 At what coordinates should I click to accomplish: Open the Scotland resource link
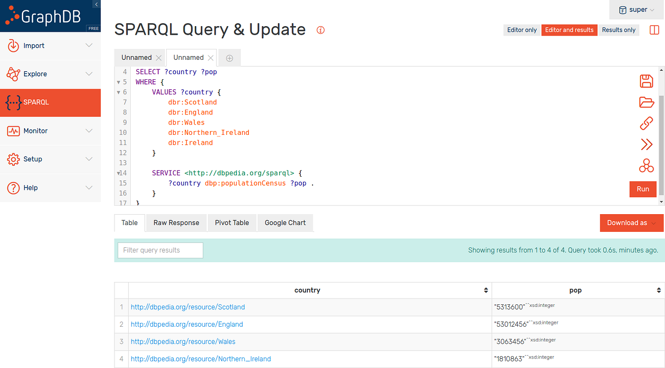tap(188, 307)
